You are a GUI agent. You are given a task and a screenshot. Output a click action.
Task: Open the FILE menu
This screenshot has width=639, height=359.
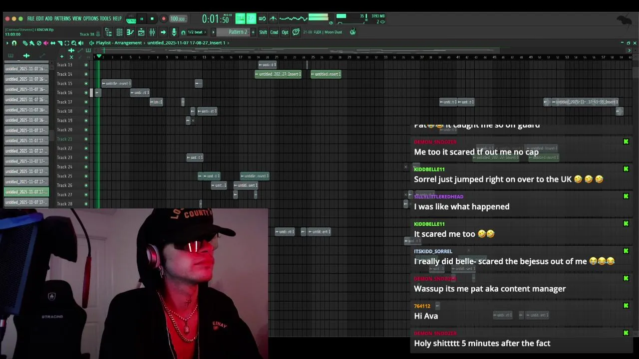pyautogui.click(x=31, y=18)
